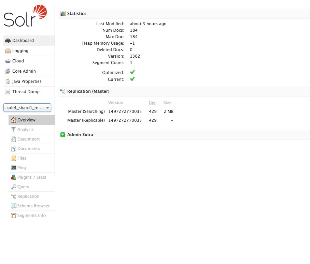Collapse the Replication (Master) section header

tap(88, 91)
